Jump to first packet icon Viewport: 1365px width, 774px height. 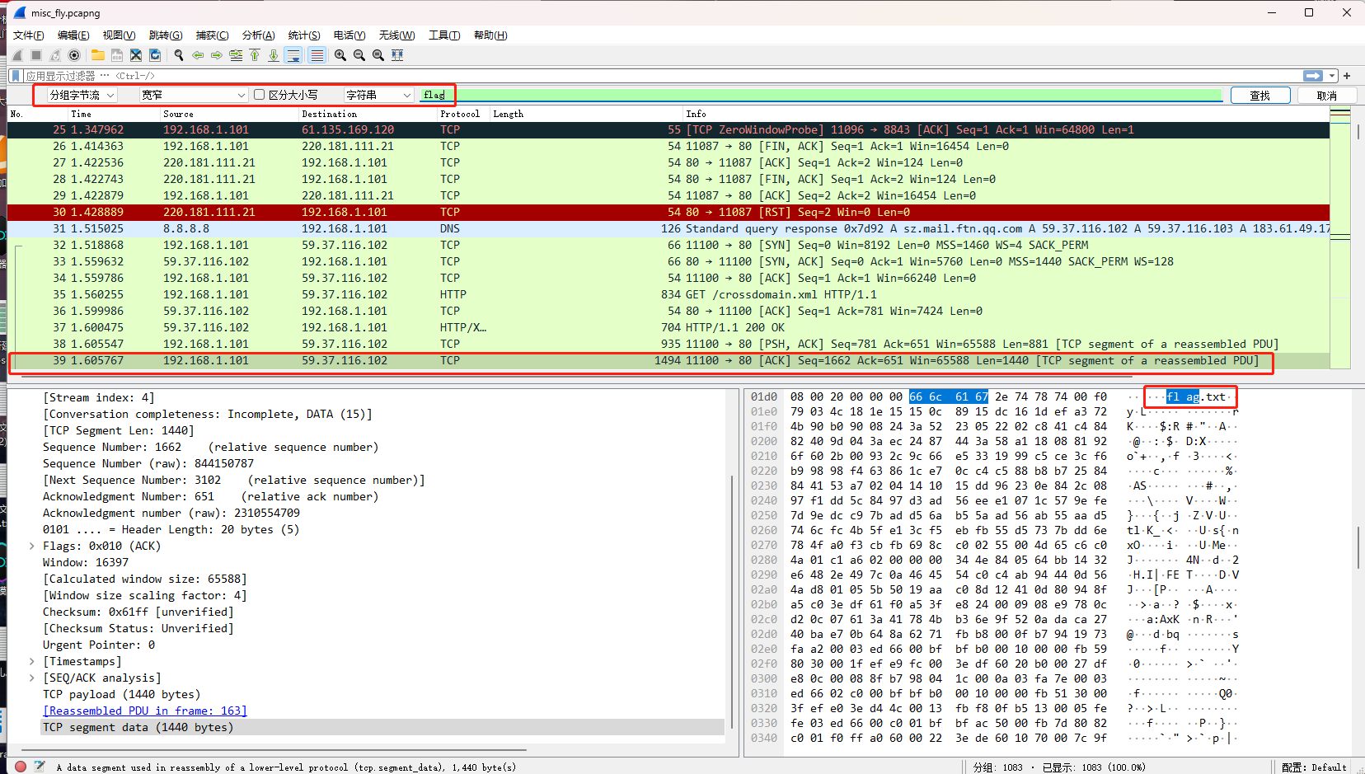tap(255, 55)
